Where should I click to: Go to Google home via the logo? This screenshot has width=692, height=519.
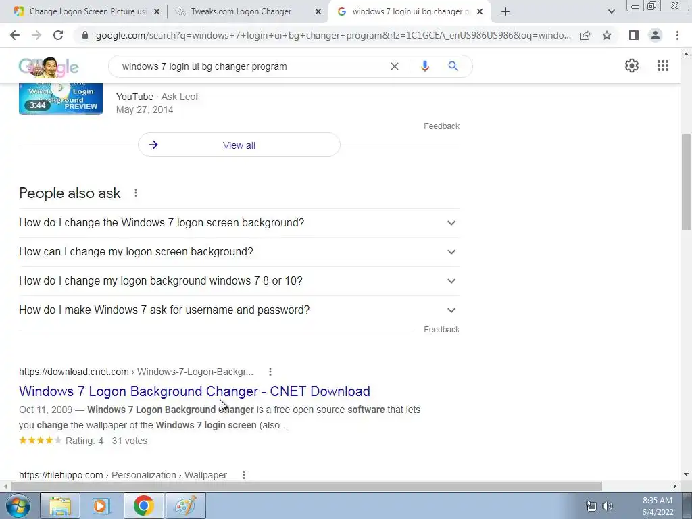coord(49,67)
